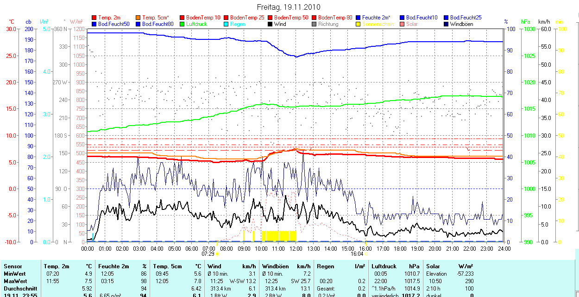This screenshot has height=297, width=579.
Task: Click the yellow Sonnenschein legend square
Action: point(358,24)
